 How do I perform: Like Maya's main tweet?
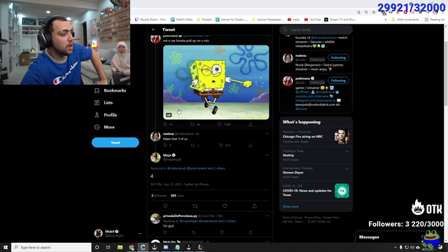click(x=225, y=206)
